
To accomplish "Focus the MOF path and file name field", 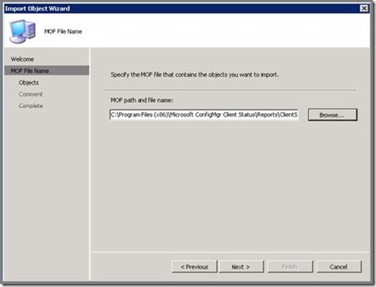I will (204, 115).
